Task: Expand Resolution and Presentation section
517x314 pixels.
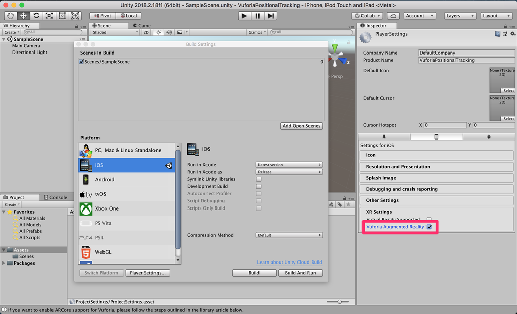Action: 437,167
